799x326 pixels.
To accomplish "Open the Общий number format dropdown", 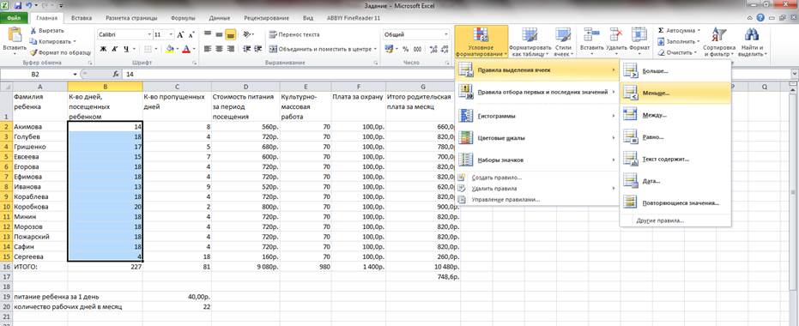I will point(447,34).
